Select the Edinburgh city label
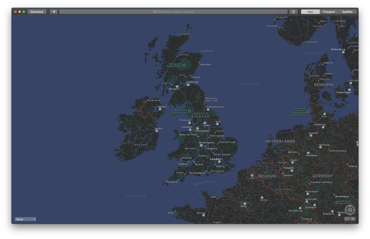The width and height of the screenshot is (370, 239). [192, 82]
